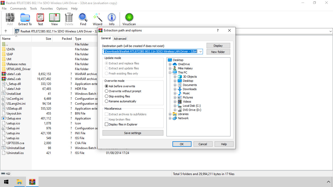Select Documents in the folder tree
This screenshot has height=187, width=333.
(x=190, y=85)
